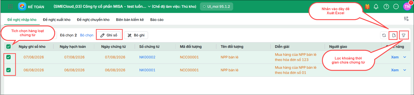Click NPP bán lẻ in NK00001 row
Image resolution: width=414 pixels, height=95 pixels.
coord(230,70)
